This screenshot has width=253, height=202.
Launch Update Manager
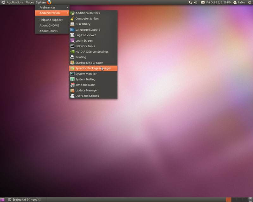click(x=93, y=90)
